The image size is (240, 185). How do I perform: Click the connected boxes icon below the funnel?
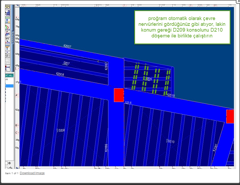pos(7,54)
